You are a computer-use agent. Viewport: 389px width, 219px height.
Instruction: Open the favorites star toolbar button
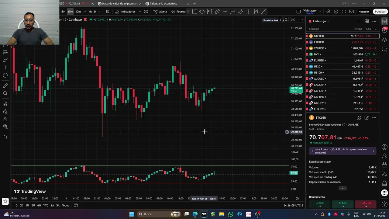5,201
